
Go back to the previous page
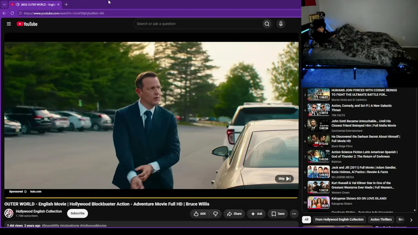click(x=4, y=13)
